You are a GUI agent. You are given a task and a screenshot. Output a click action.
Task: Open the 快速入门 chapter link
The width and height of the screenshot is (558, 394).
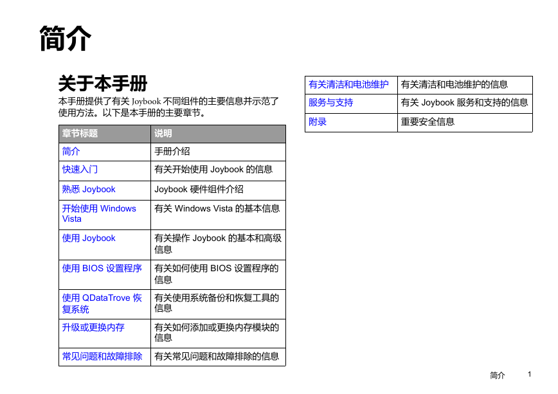[80, 170]
